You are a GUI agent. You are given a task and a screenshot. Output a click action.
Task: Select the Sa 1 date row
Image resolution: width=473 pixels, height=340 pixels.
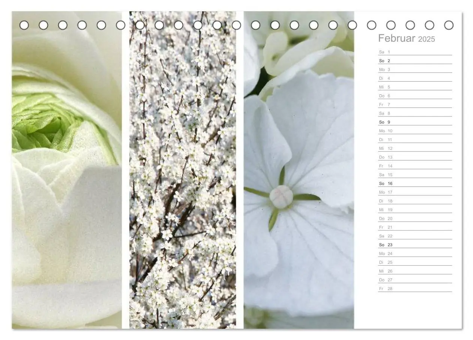(x=415, y=52)
